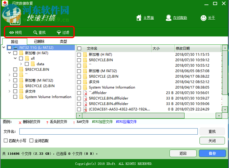
Task: Click folder icon of xfl in tree
Action: [x=27, y=58]
